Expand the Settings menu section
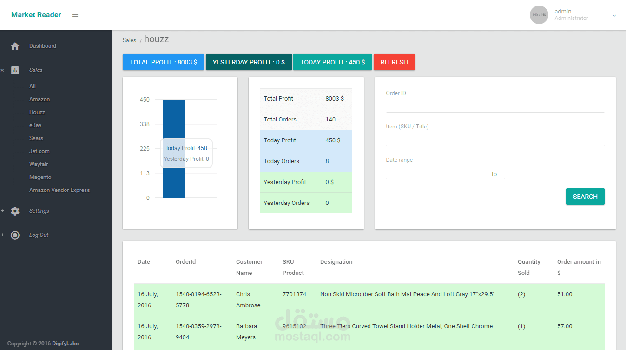This screenshot has width=626, height=350. coord(2,211)
